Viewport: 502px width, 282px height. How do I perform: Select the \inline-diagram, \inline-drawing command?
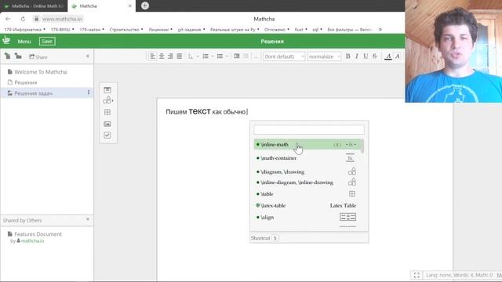[307, 183]
